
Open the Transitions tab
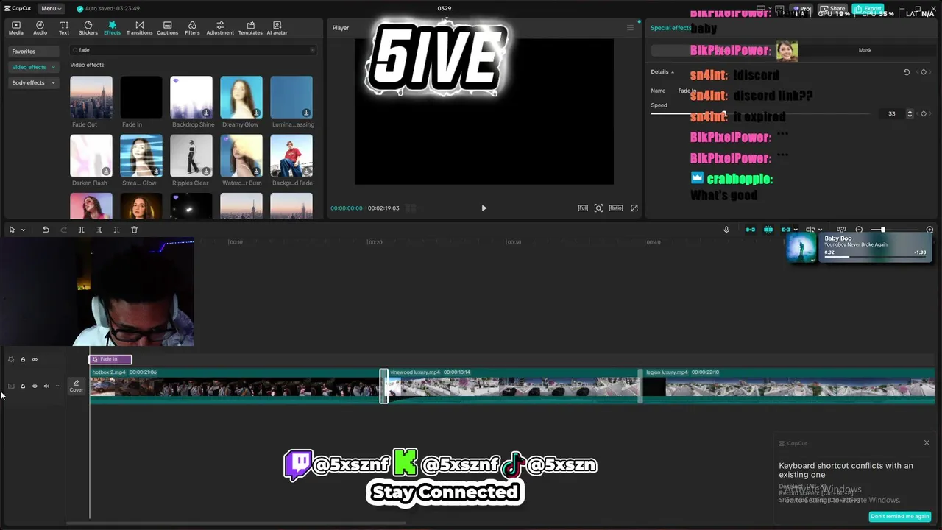tap(139, 28)
